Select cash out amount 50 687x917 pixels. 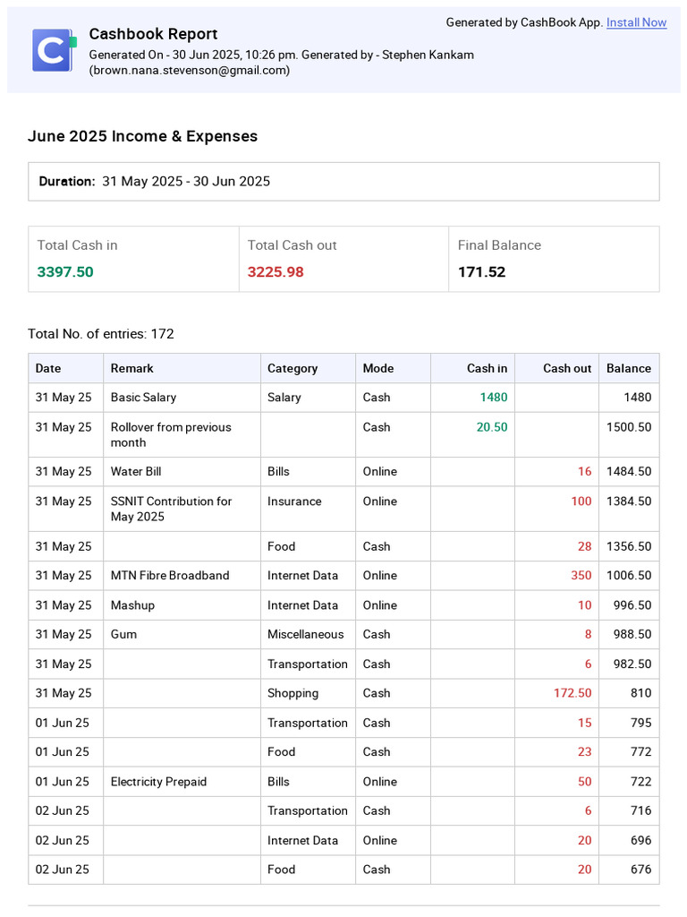click(x=585, y=781)
